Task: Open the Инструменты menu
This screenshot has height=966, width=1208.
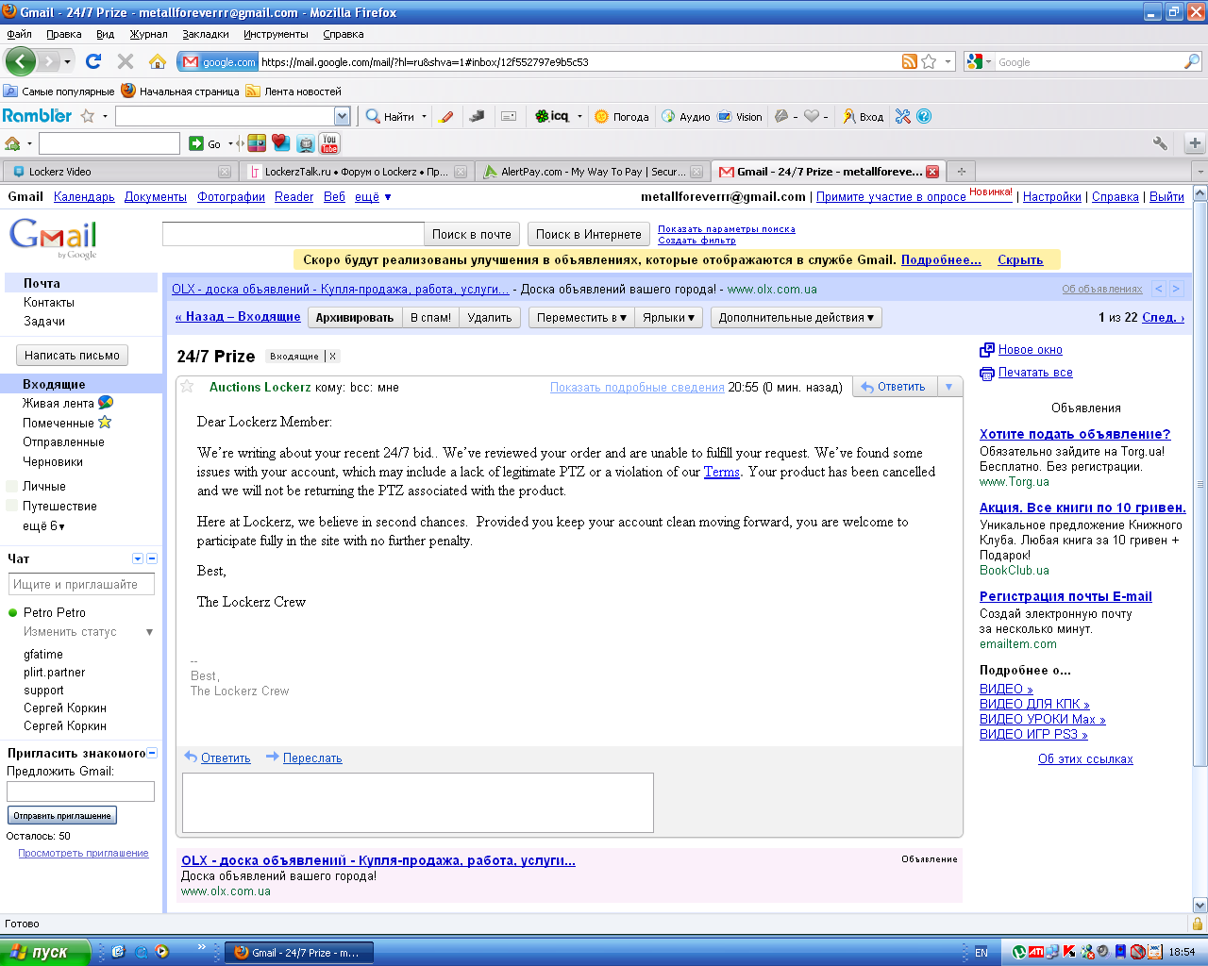Action: coord(276,34)
